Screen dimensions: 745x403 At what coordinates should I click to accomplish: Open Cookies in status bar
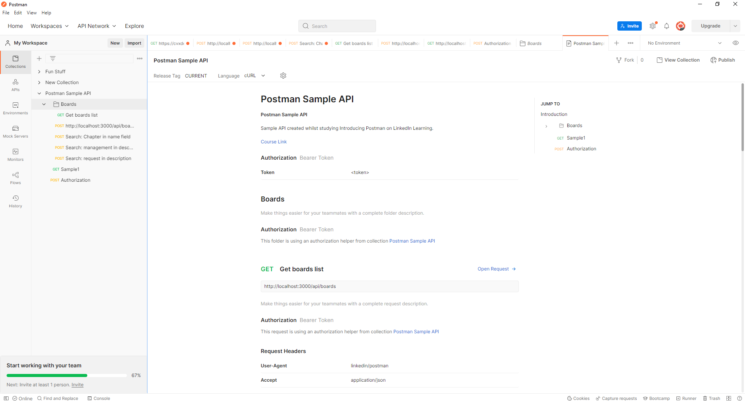[x=578, y=398]
